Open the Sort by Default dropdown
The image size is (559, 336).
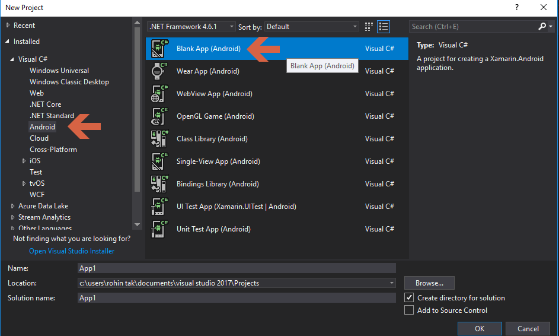click(312, 27)
